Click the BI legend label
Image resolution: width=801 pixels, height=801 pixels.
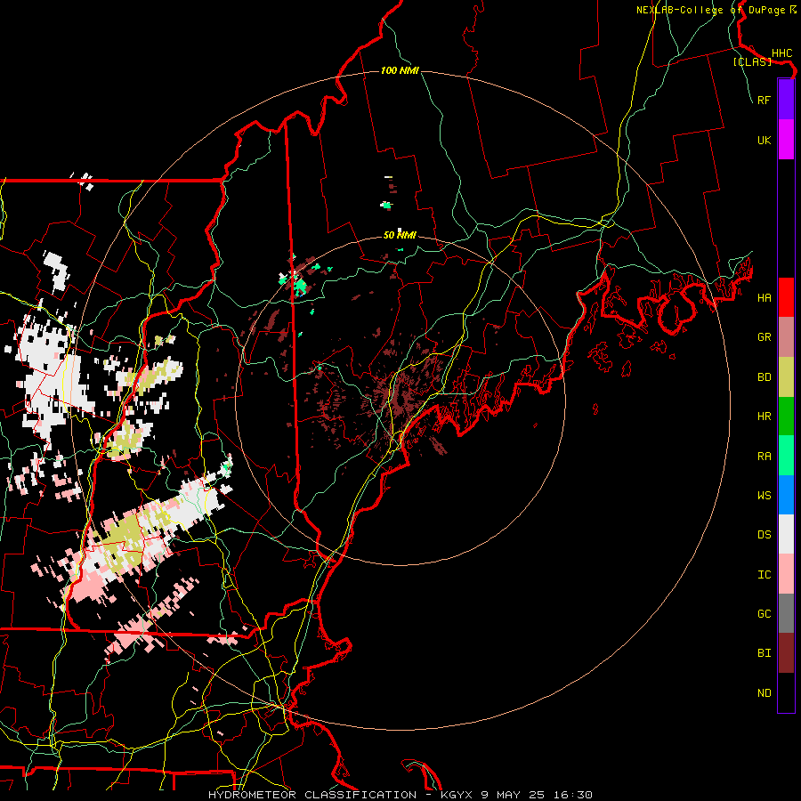tap(765, 653)
